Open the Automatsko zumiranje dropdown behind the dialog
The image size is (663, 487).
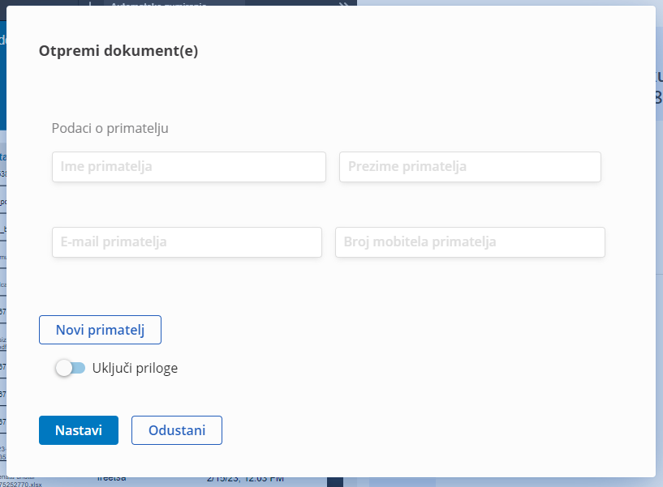[x=158, y=3]
